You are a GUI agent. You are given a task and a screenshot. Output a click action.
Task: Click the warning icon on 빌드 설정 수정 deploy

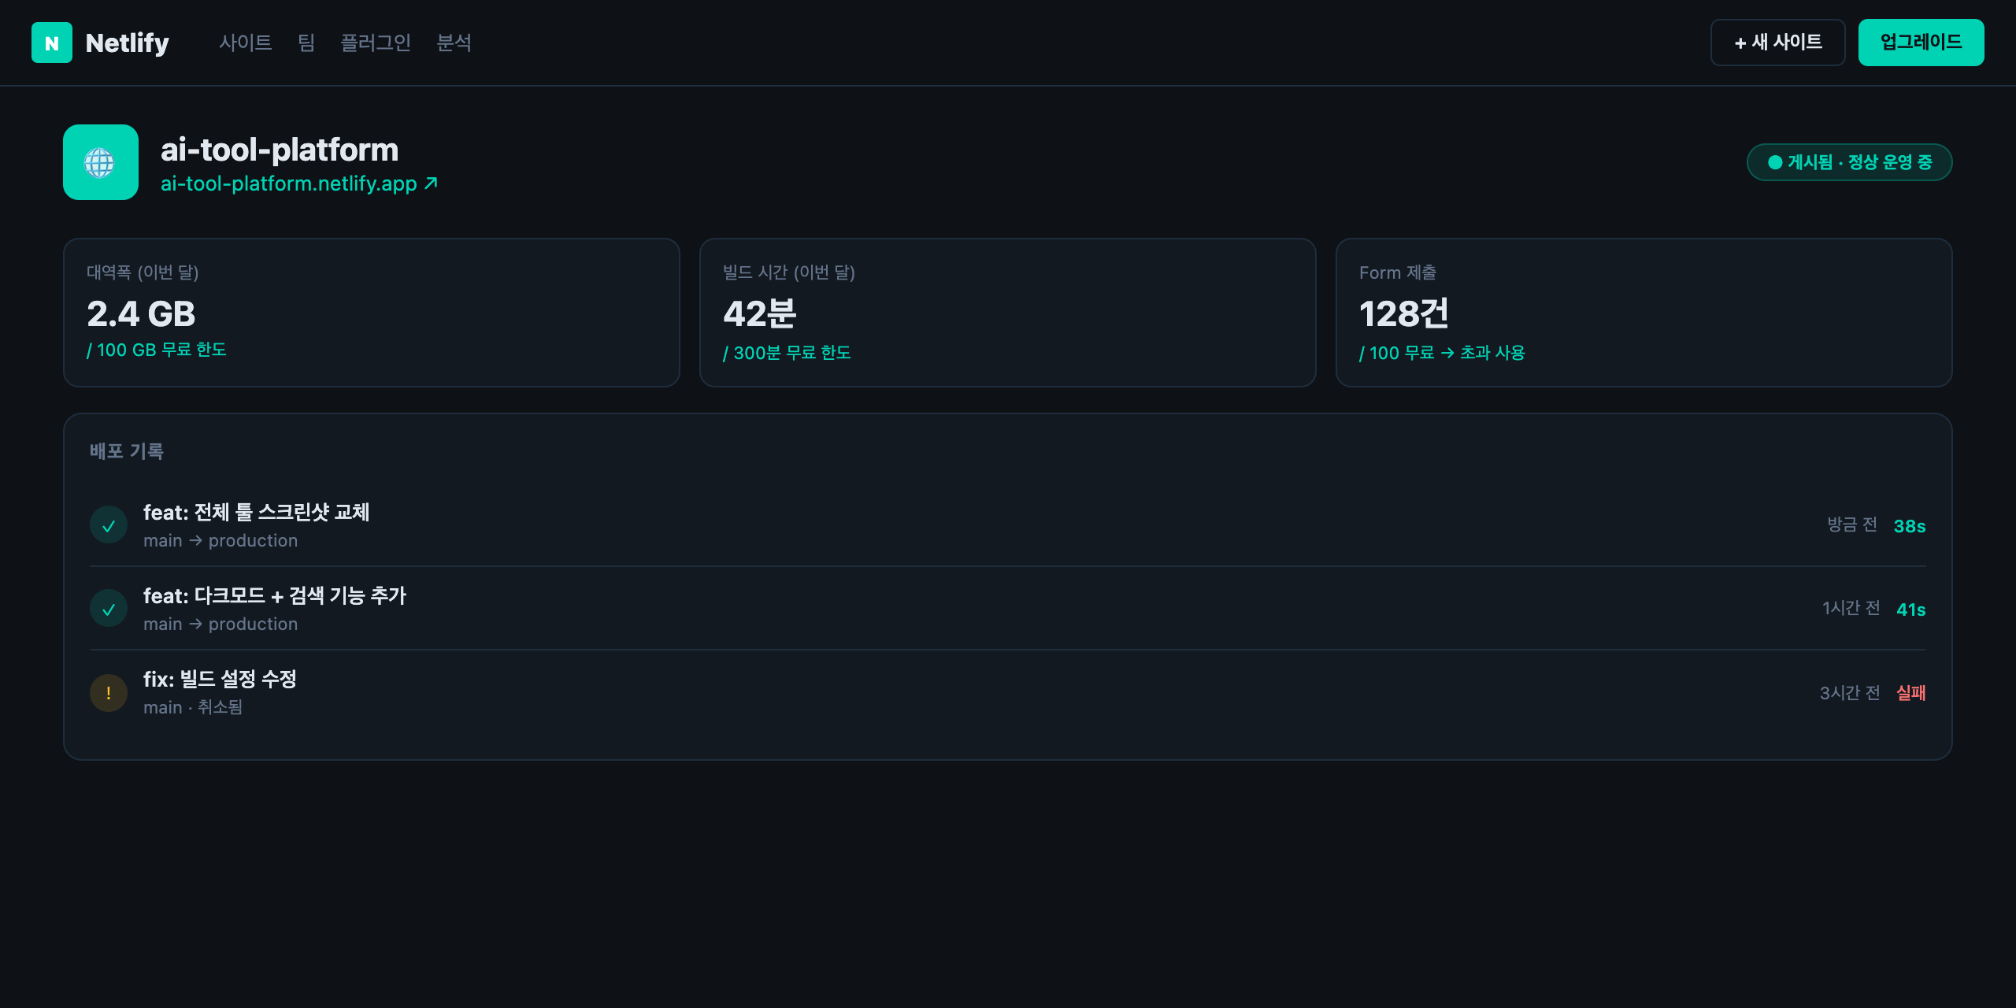tap(109, 693)
